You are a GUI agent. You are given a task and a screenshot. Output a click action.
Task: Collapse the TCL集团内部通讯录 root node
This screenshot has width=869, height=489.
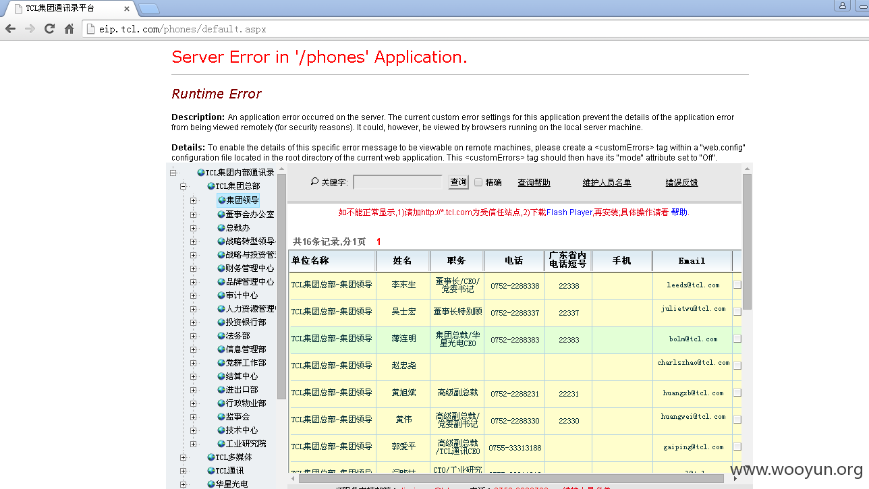[x=173, y=173]
